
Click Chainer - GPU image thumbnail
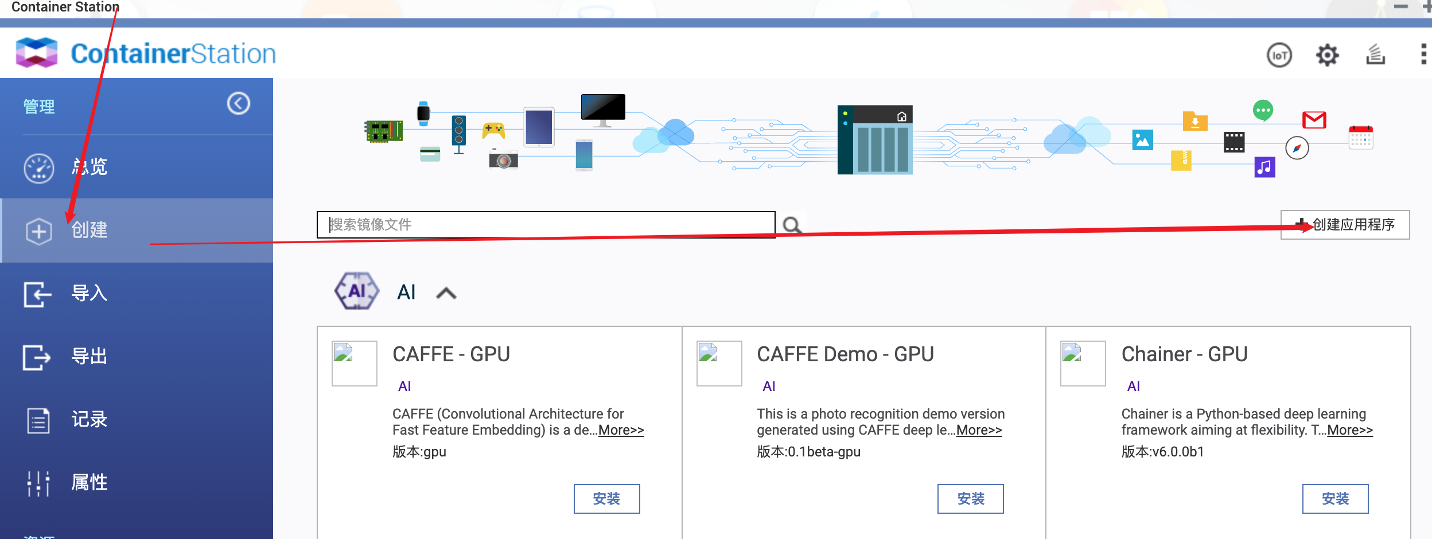pyautogui.click(x=1083, y=364)
